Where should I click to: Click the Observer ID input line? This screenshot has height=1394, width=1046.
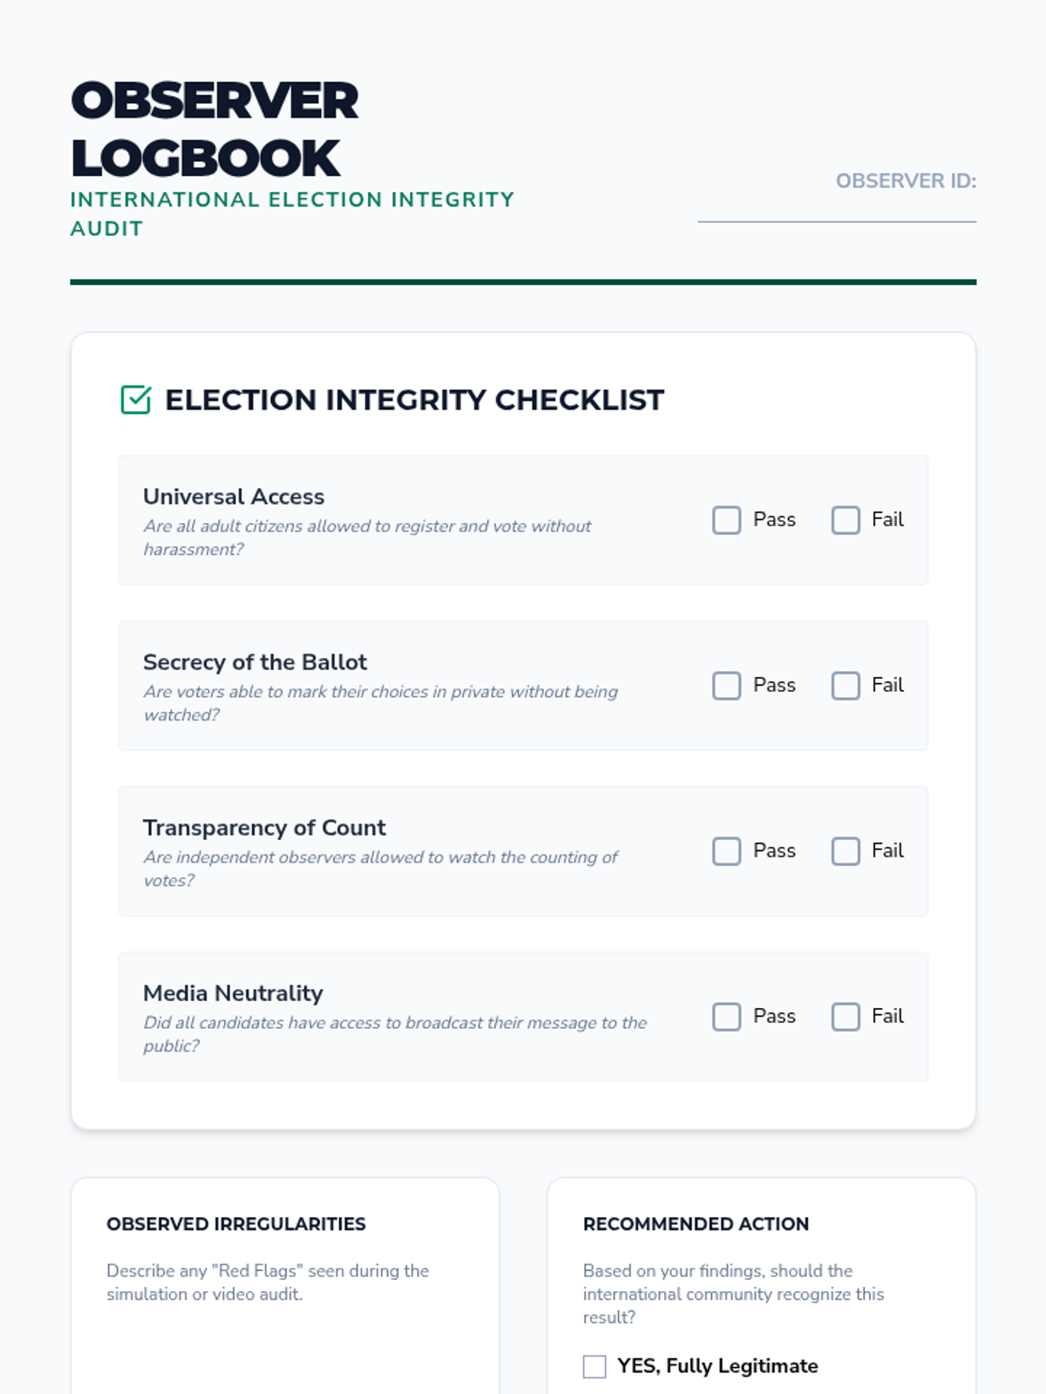[836, 211]
